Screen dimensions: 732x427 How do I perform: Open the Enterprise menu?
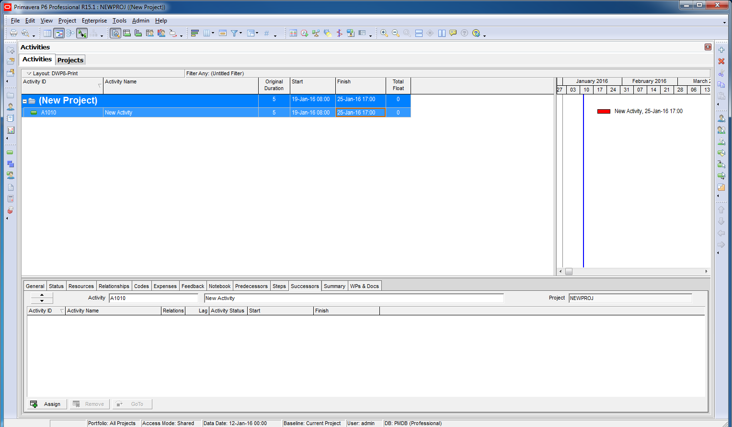click(x=94, y=21)
